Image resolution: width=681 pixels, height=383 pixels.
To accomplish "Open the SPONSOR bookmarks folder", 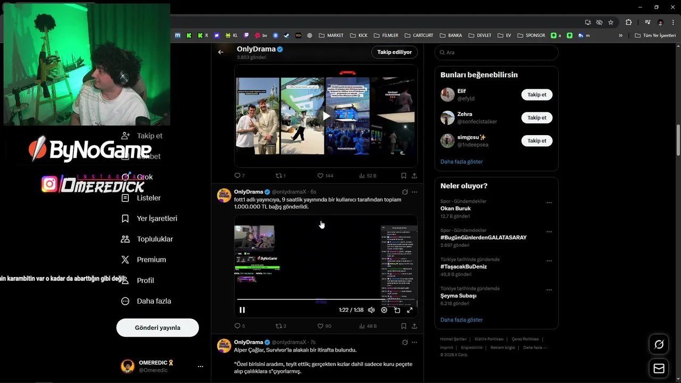I will coord(531,36).
